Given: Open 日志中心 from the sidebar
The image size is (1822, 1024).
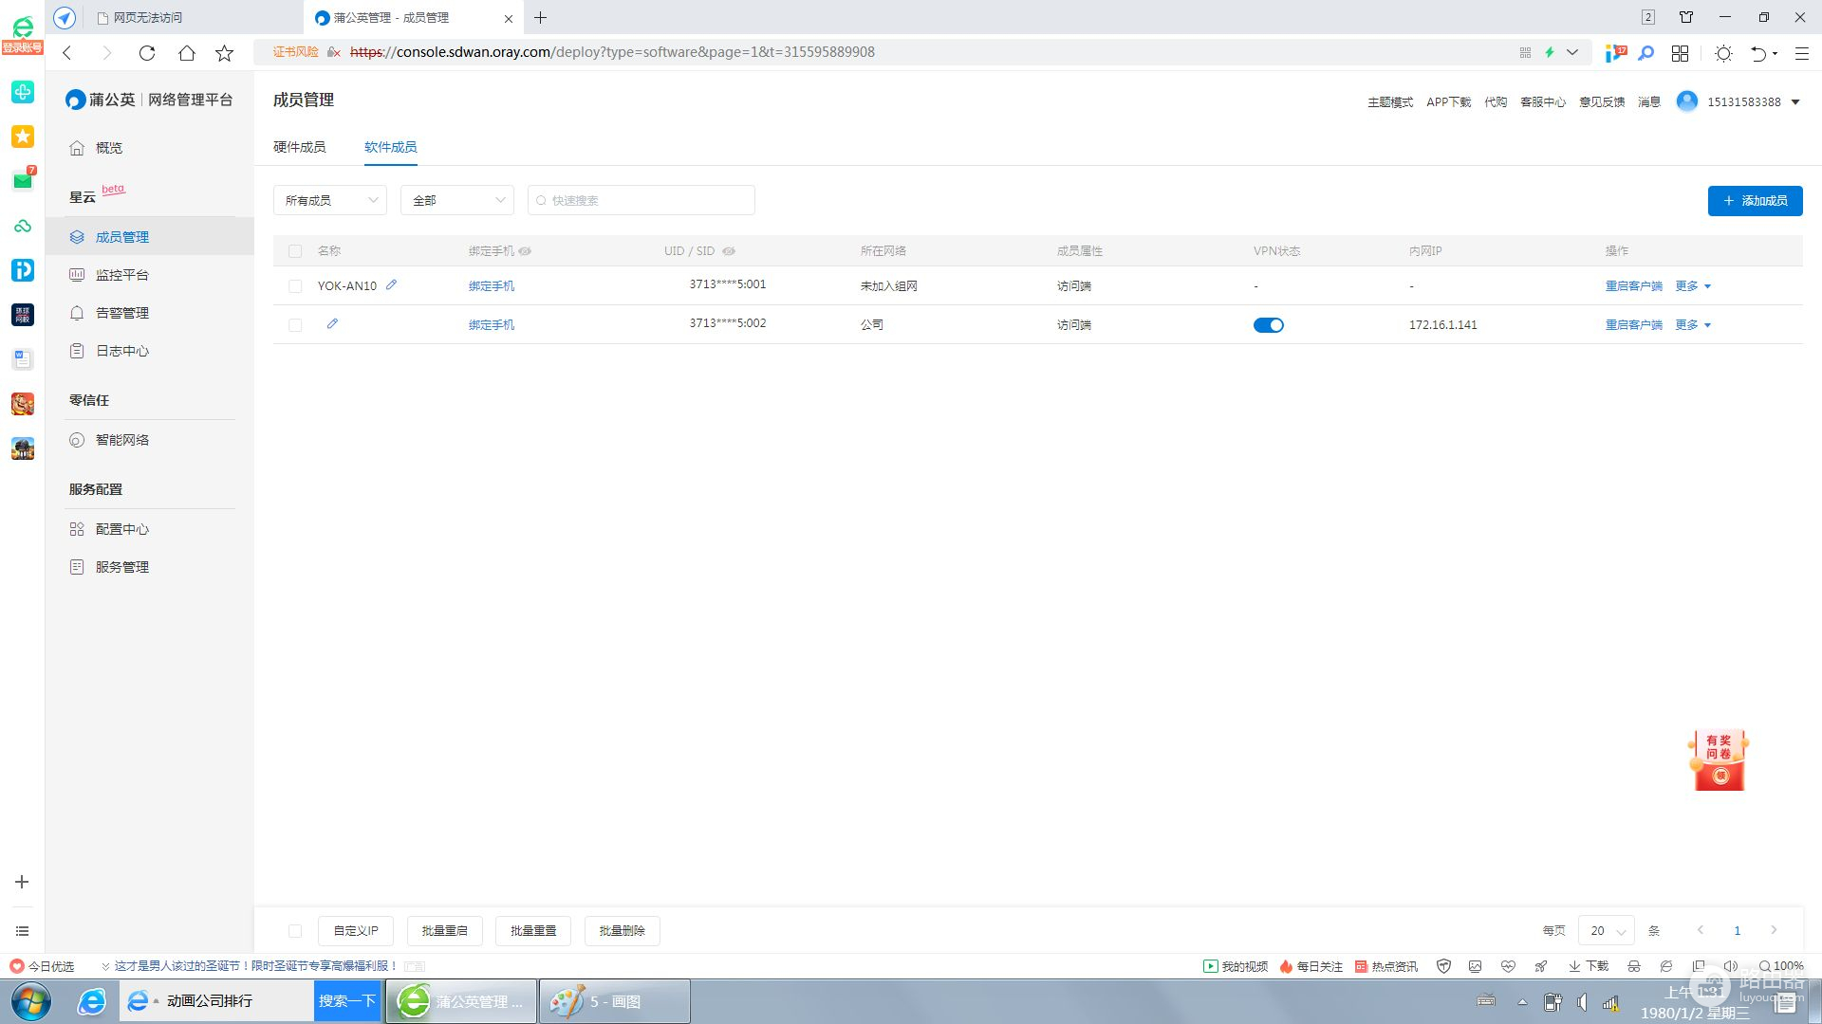Looking at the screenshot, I should tap(122, 351).
